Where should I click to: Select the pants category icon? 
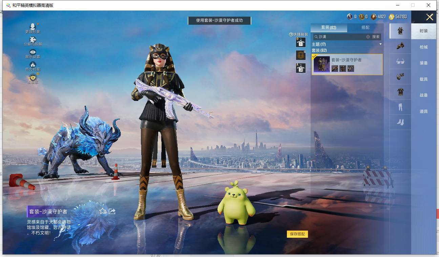(x=400, y=107)
